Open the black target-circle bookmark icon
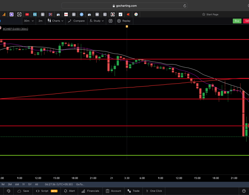Image resolution: width=249 pixels, height=195 pixels. coord(19,15)
